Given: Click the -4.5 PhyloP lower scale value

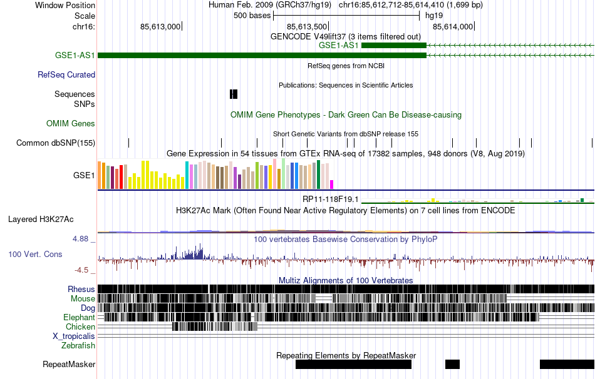Looking at the screenshot, I should coord(81,270).
